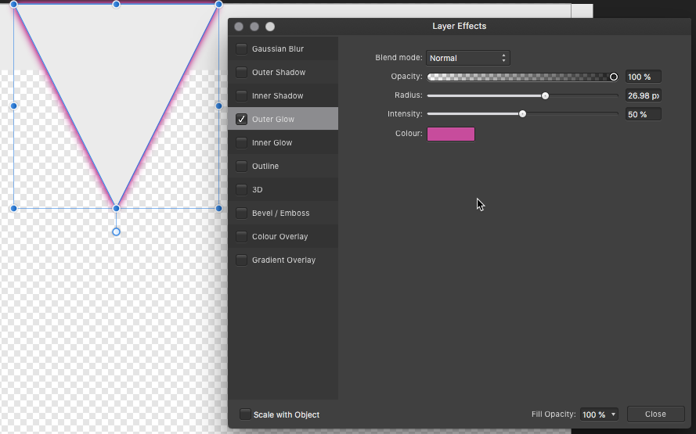Image resolution: width=696 pixels, height=434 pixels.
Task: Click the Intensity slider knob
Action: 522,114
